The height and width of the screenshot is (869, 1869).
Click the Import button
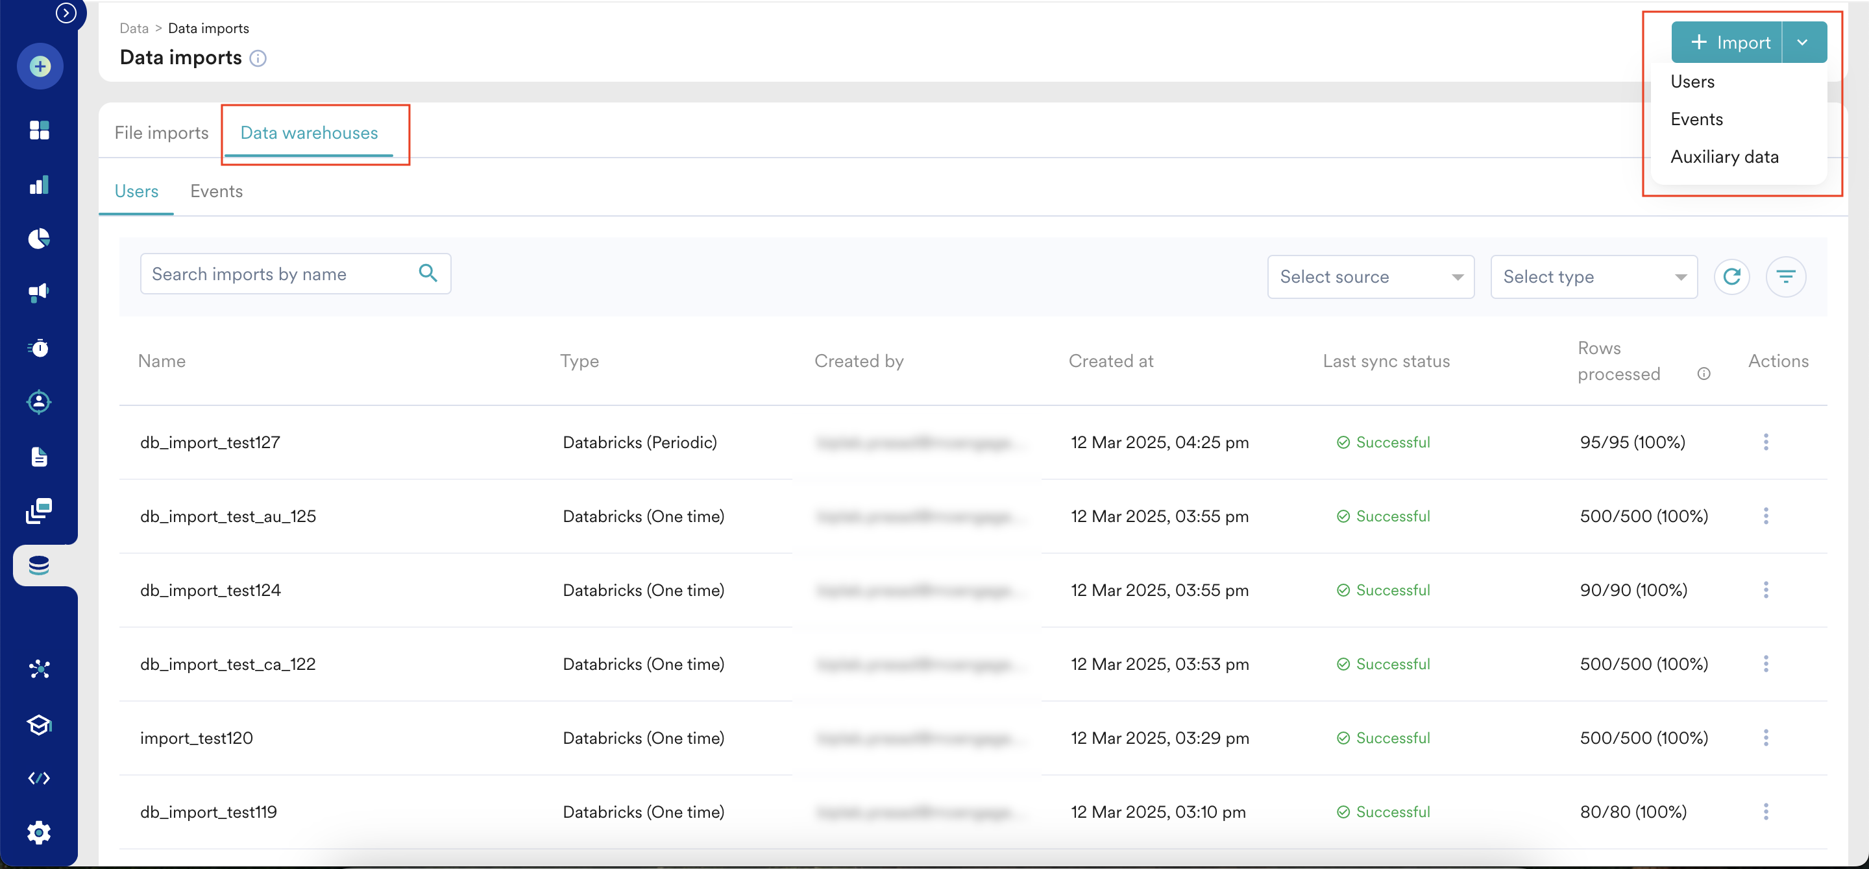[1729, 43]
